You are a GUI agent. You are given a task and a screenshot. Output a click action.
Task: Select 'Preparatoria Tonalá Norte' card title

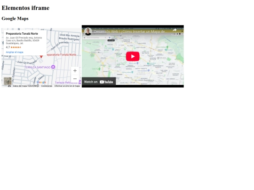tap(22, 34)
